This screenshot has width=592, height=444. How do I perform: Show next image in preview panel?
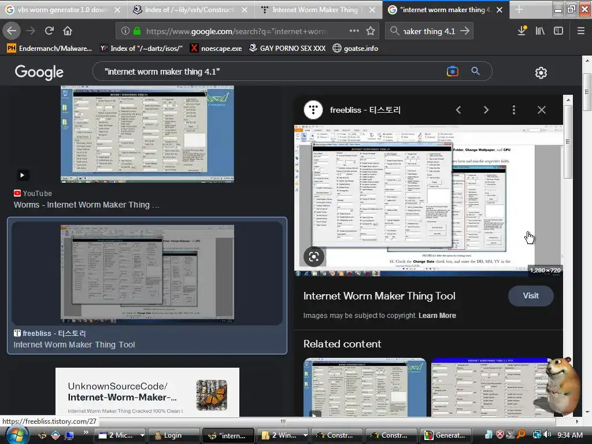pos(486,110)
